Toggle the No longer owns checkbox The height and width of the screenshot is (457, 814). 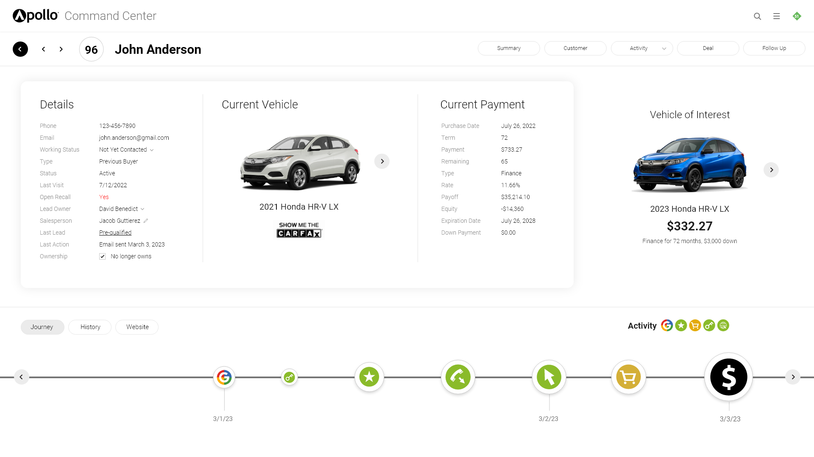point(102,256)
